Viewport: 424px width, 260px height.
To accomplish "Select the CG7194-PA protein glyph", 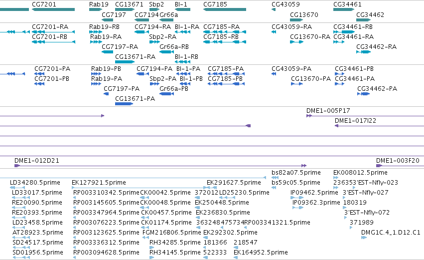I will tap(143, 74).
